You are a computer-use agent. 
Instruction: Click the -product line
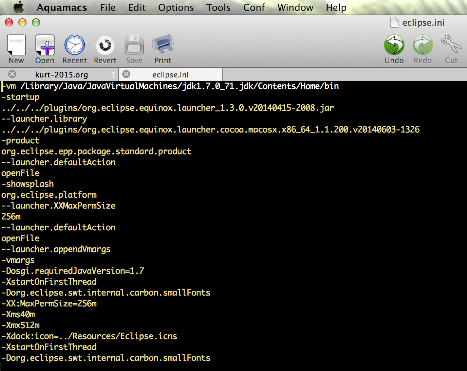point(20,140)
